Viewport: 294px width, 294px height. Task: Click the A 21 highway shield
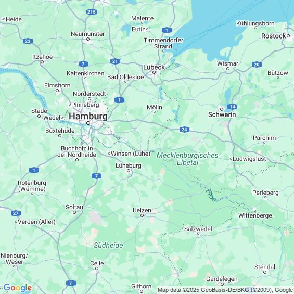click(x=115, y=61)
